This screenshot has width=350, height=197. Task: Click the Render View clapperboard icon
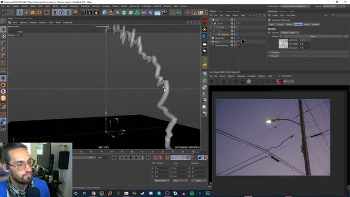tap(83, 13)
